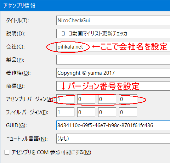
Task: Click the file version major number box
Action: [x=65, y=112]
